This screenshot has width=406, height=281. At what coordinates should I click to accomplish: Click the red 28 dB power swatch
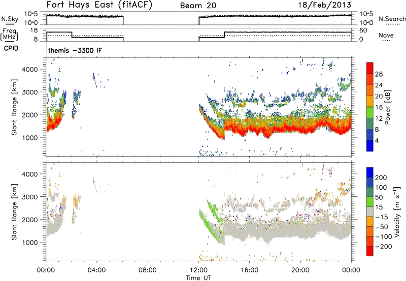[x=370, y=68]
